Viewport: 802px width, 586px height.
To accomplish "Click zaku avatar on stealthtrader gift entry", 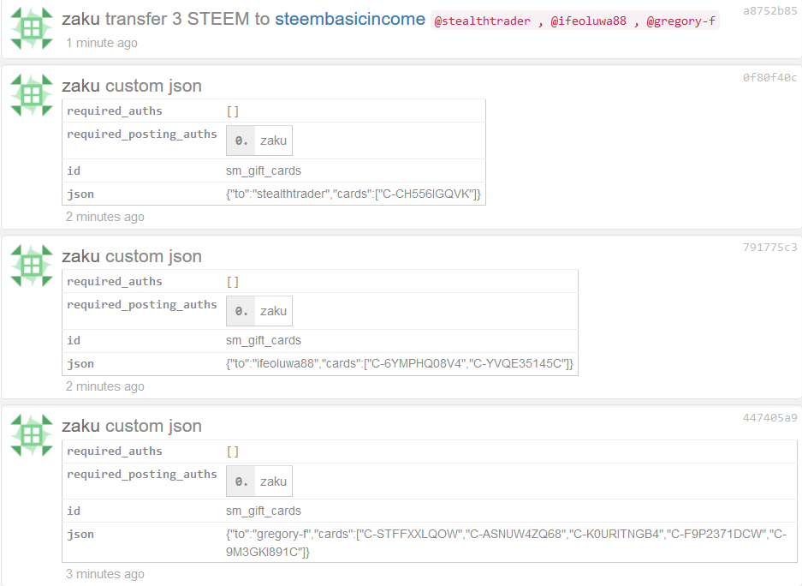I will tap(32, 95).
